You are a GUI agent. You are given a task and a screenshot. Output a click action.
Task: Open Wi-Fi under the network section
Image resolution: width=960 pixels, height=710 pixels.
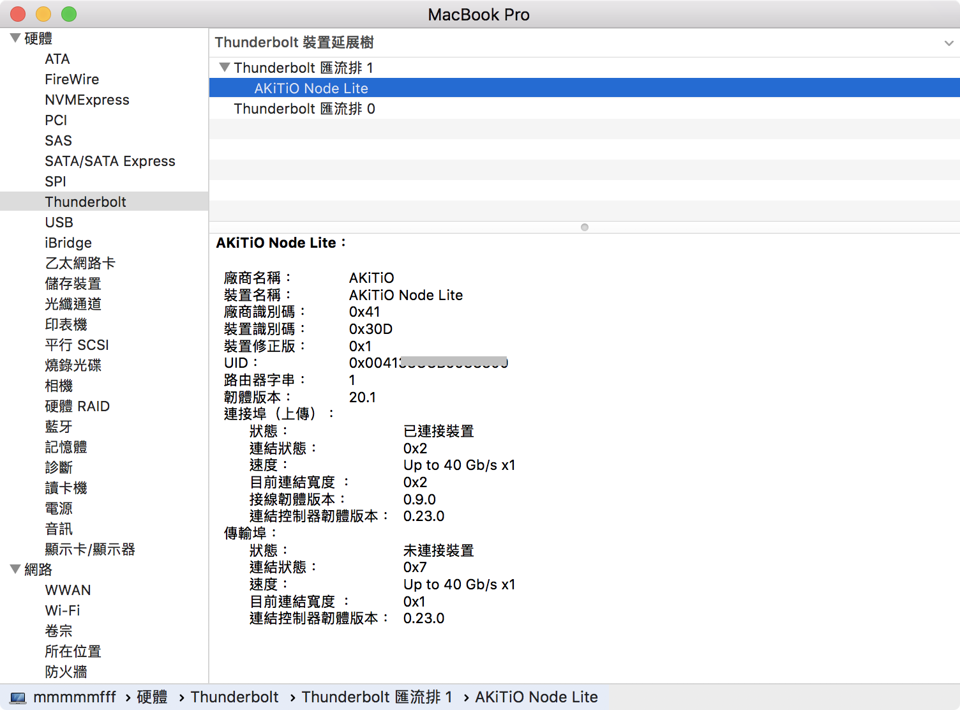(x=62, y=610)
